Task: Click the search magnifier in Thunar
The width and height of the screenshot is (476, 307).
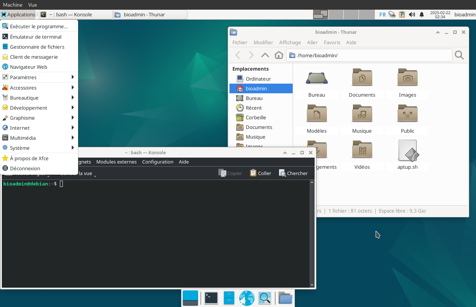Action: [459, 55]
